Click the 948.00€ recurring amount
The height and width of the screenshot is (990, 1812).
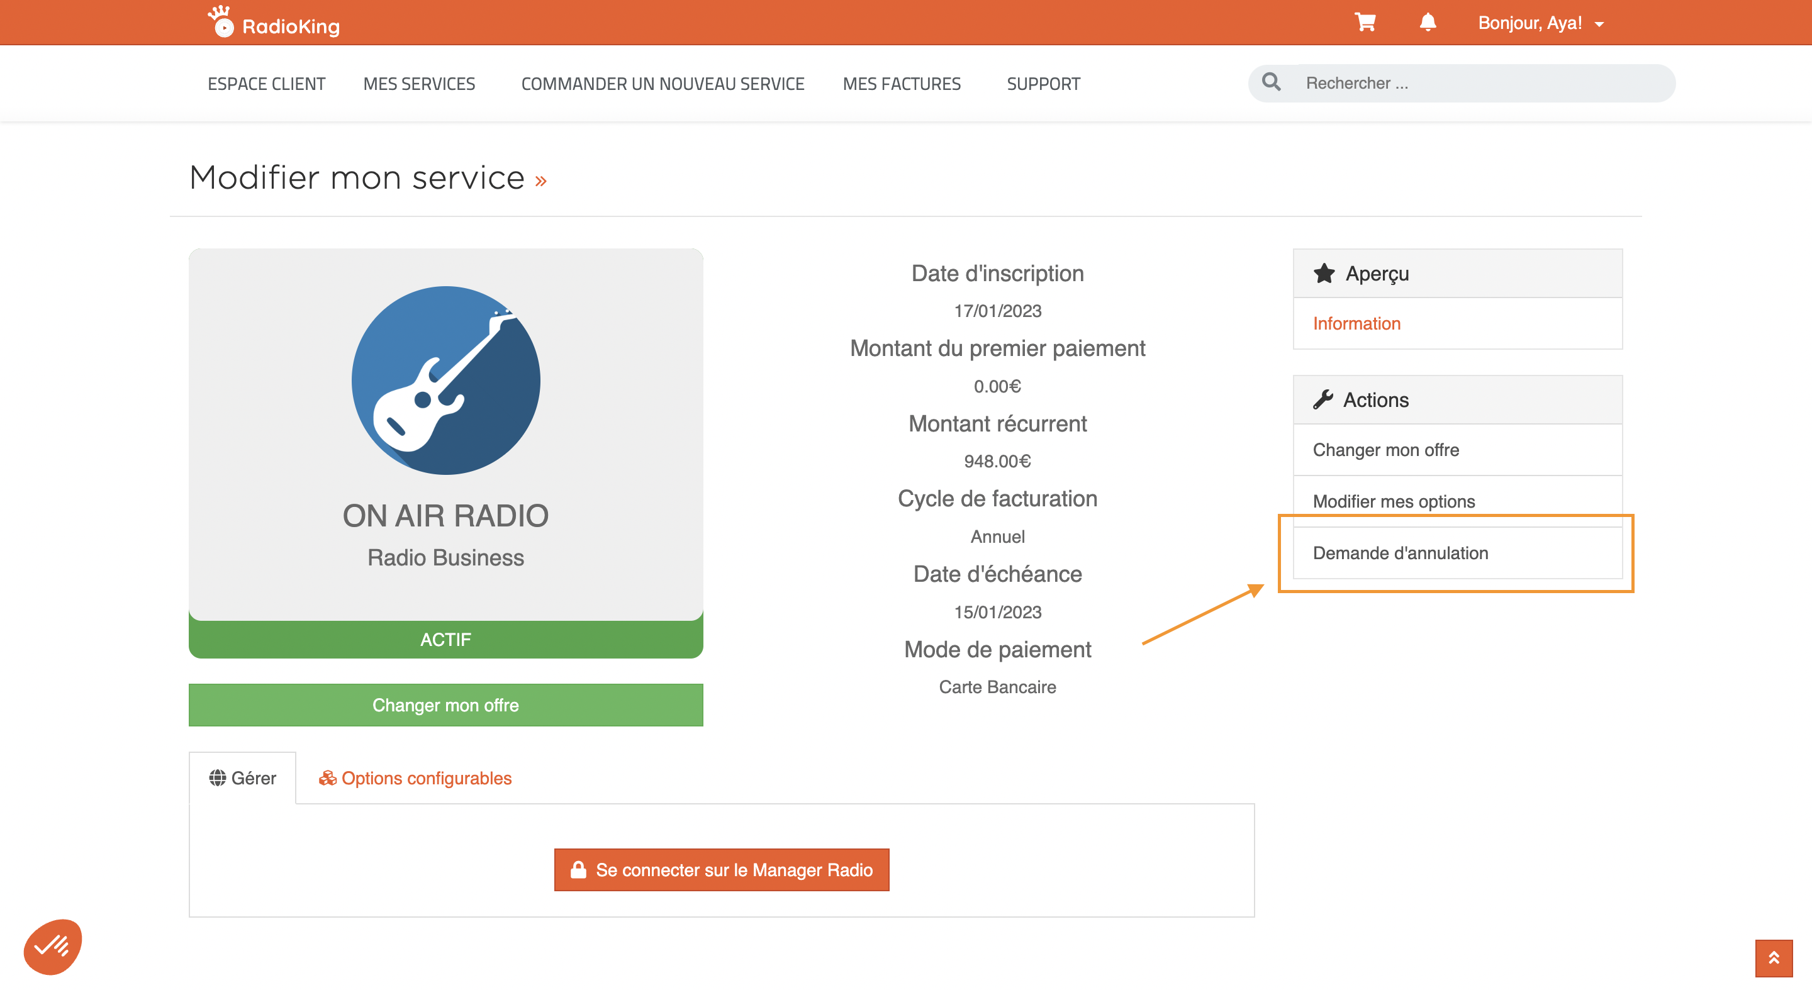997,461
